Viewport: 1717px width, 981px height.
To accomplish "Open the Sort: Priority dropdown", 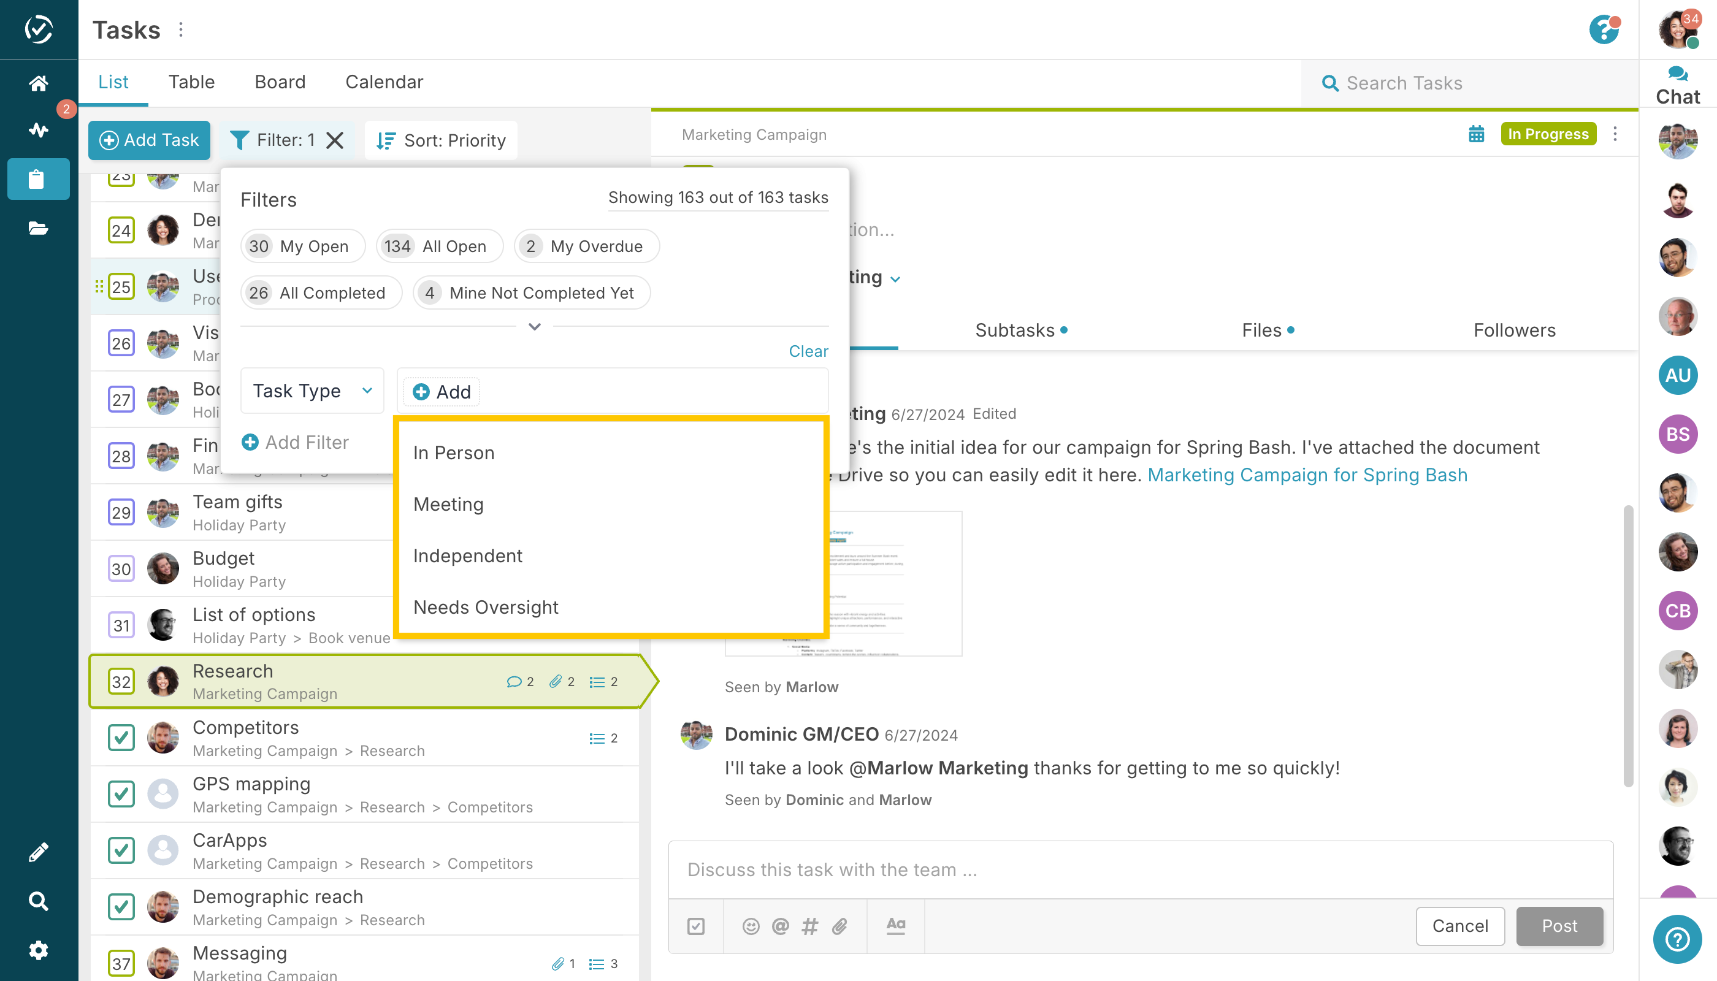I will coord(442,140).
